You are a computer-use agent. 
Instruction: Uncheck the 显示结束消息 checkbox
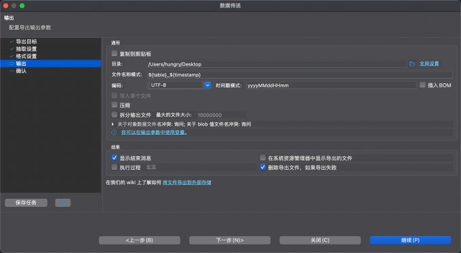pos(115,158)
